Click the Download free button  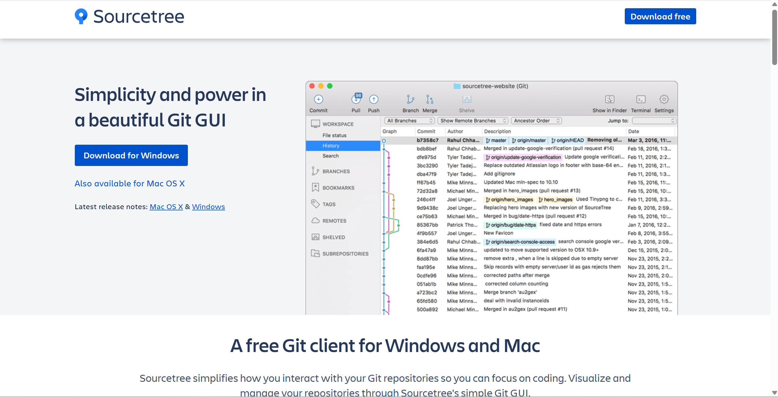tap(660, 16)
